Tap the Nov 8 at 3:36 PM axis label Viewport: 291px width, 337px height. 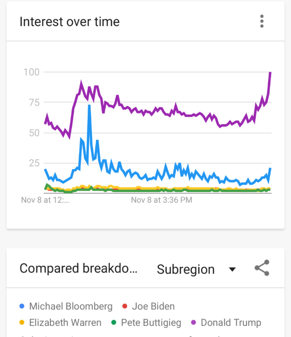[x=161, y=200]
